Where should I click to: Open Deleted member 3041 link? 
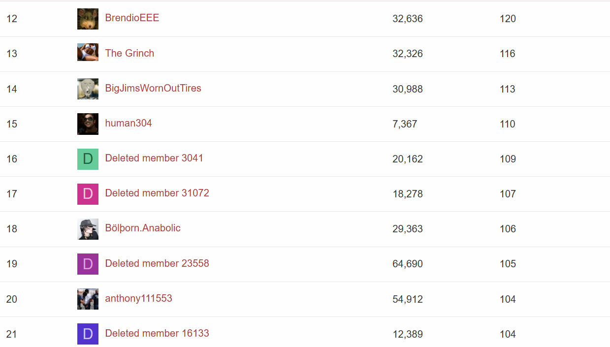154,158
